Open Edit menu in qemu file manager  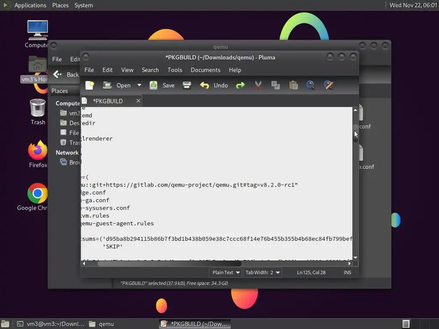click(75, 59)
